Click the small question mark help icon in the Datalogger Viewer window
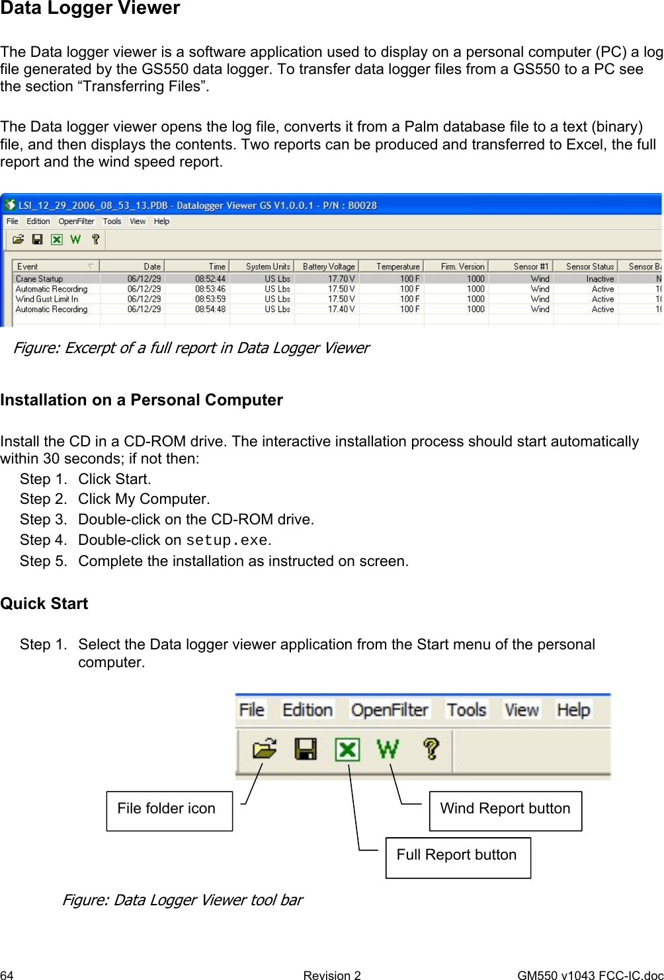The height and width of the screenshot is (980, 664). point(95,239)
